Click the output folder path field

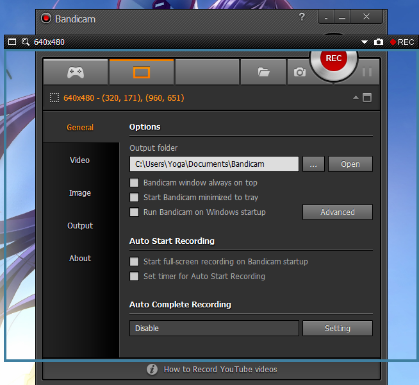(x=214, y=164)
